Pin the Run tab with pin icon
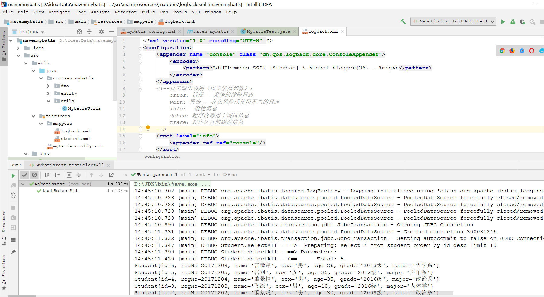 click(13, 252)
